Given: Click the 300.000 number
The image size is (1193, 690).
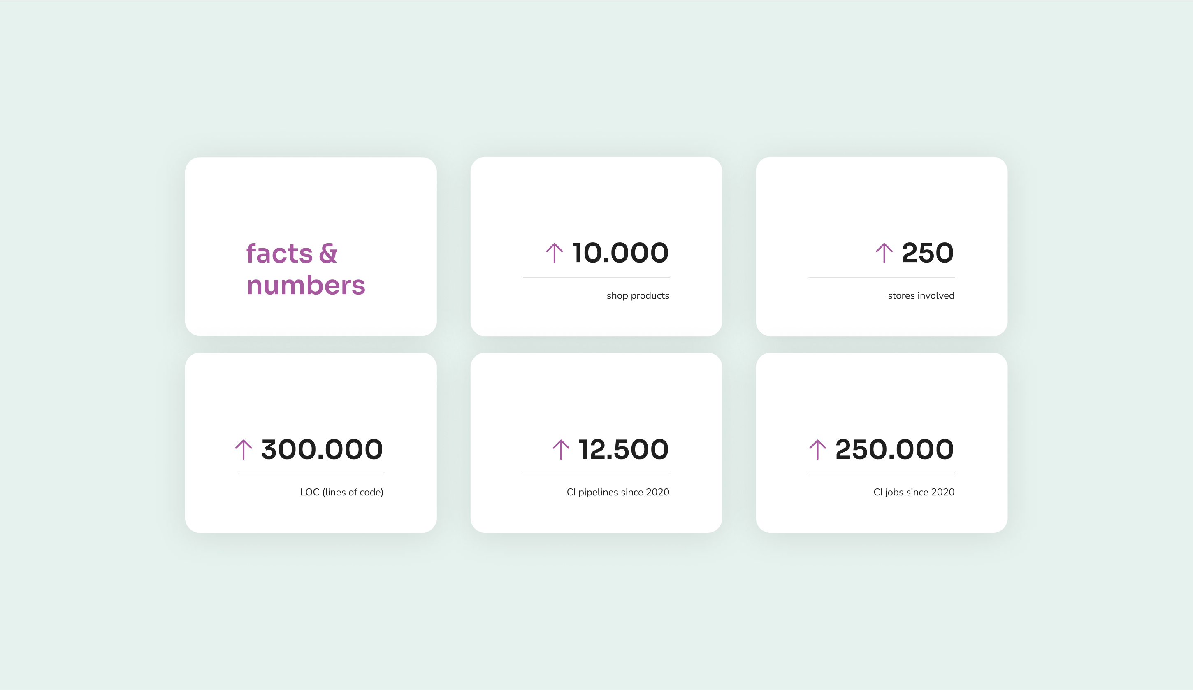Looking at the screenshot, I should click(x=322, y=449).
